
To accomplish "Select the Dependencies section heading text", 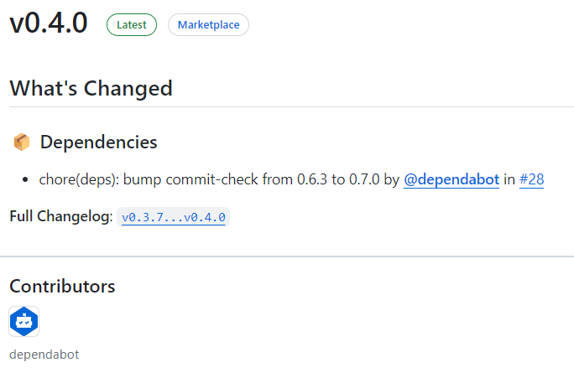I will pos(98,142).
